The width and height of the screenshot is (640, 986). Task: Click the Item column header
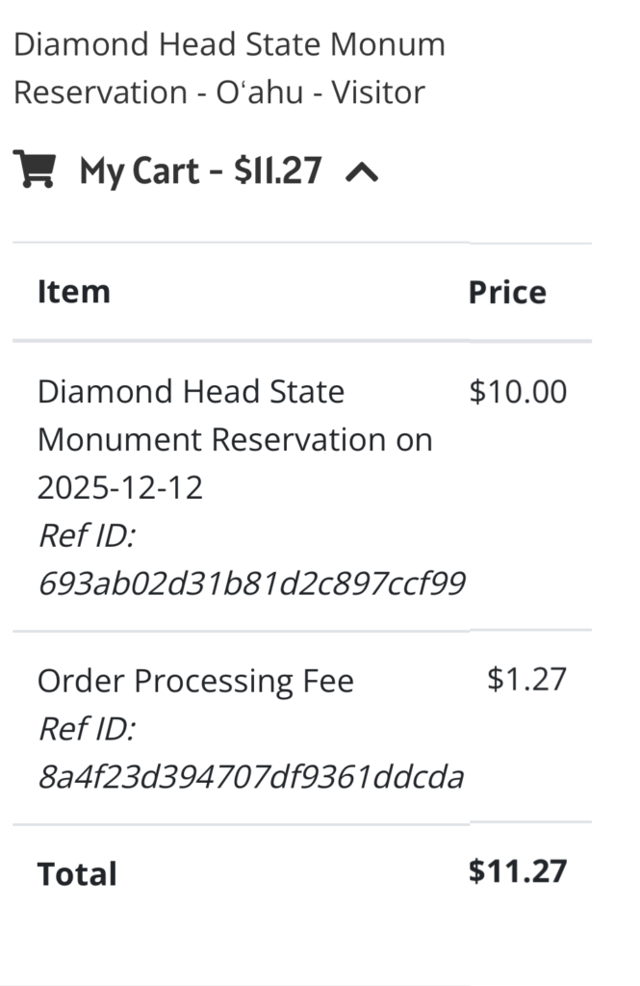tap(73, 292)
